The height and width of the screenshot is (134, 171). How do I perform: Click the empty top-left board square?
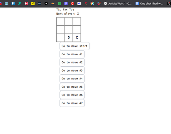pyautogui.click(x=61, y=21)
